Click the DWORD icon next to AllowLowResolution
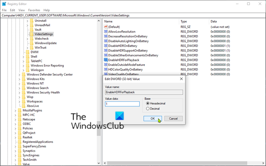This screenshot has width=266, height=166. click(106, 32)
